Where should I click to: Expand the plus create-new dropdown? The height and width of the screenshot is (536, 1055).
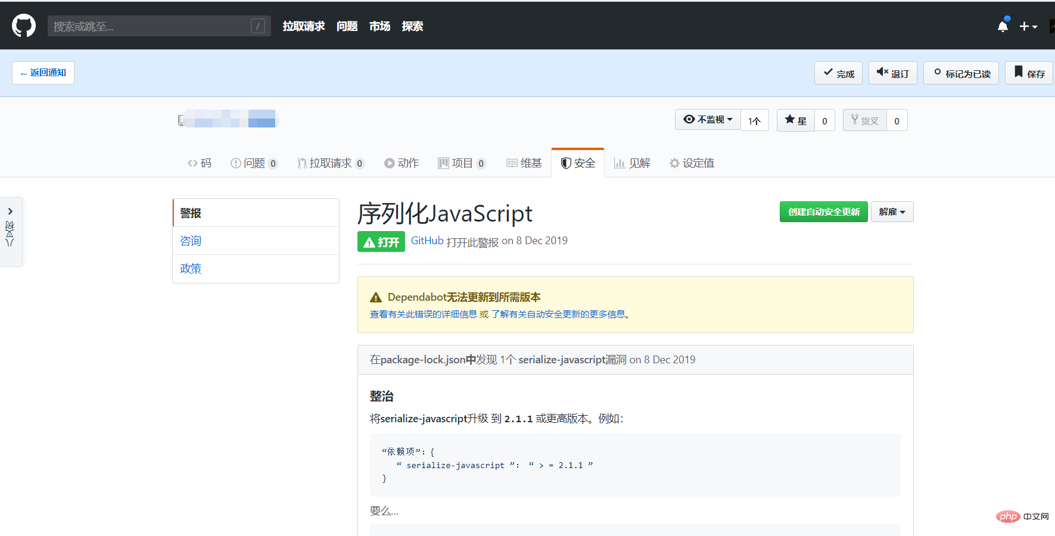pyautogui.click(x=1028, y=26)
